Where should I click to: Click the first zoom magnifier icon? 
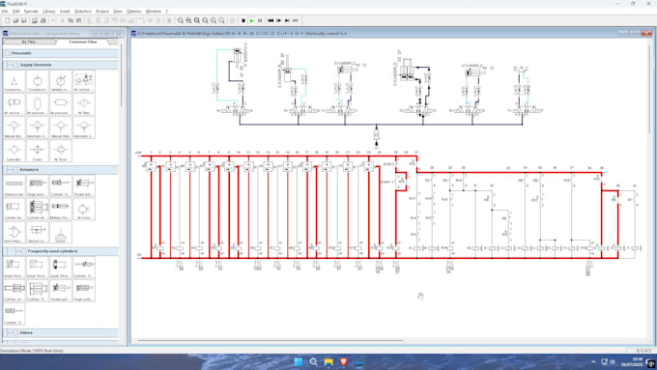point(180,20)
